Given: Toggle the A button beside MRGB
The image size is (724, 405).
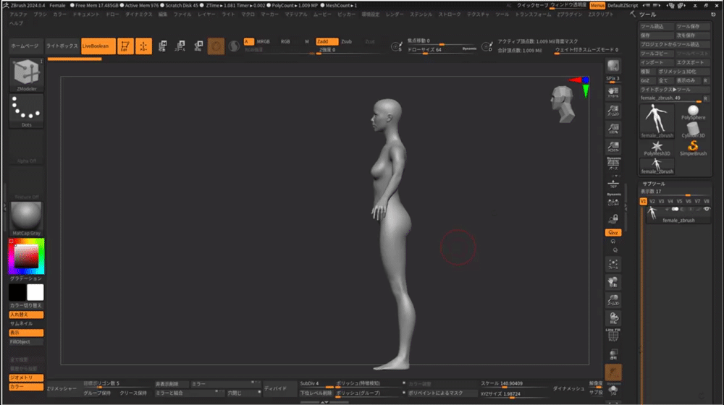Looking at the screenshot, I should click(x=248, y=41).
